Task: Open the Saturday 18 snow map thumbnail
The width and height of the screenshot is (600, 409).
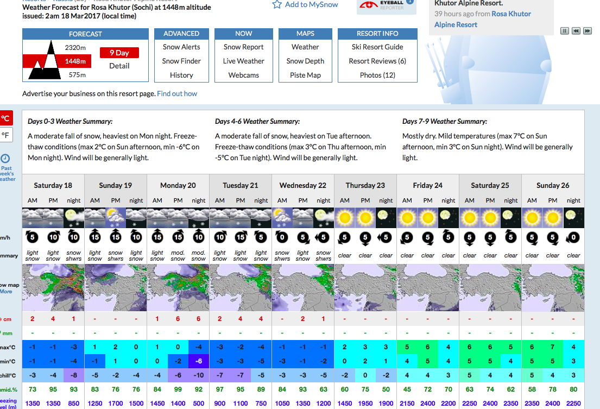Action: click(53, 288)
